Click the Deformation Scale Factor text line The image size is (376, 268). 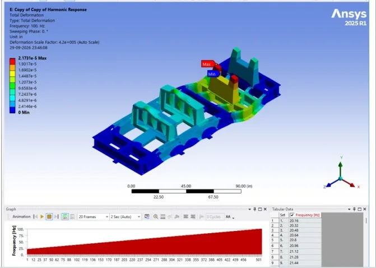54,42
